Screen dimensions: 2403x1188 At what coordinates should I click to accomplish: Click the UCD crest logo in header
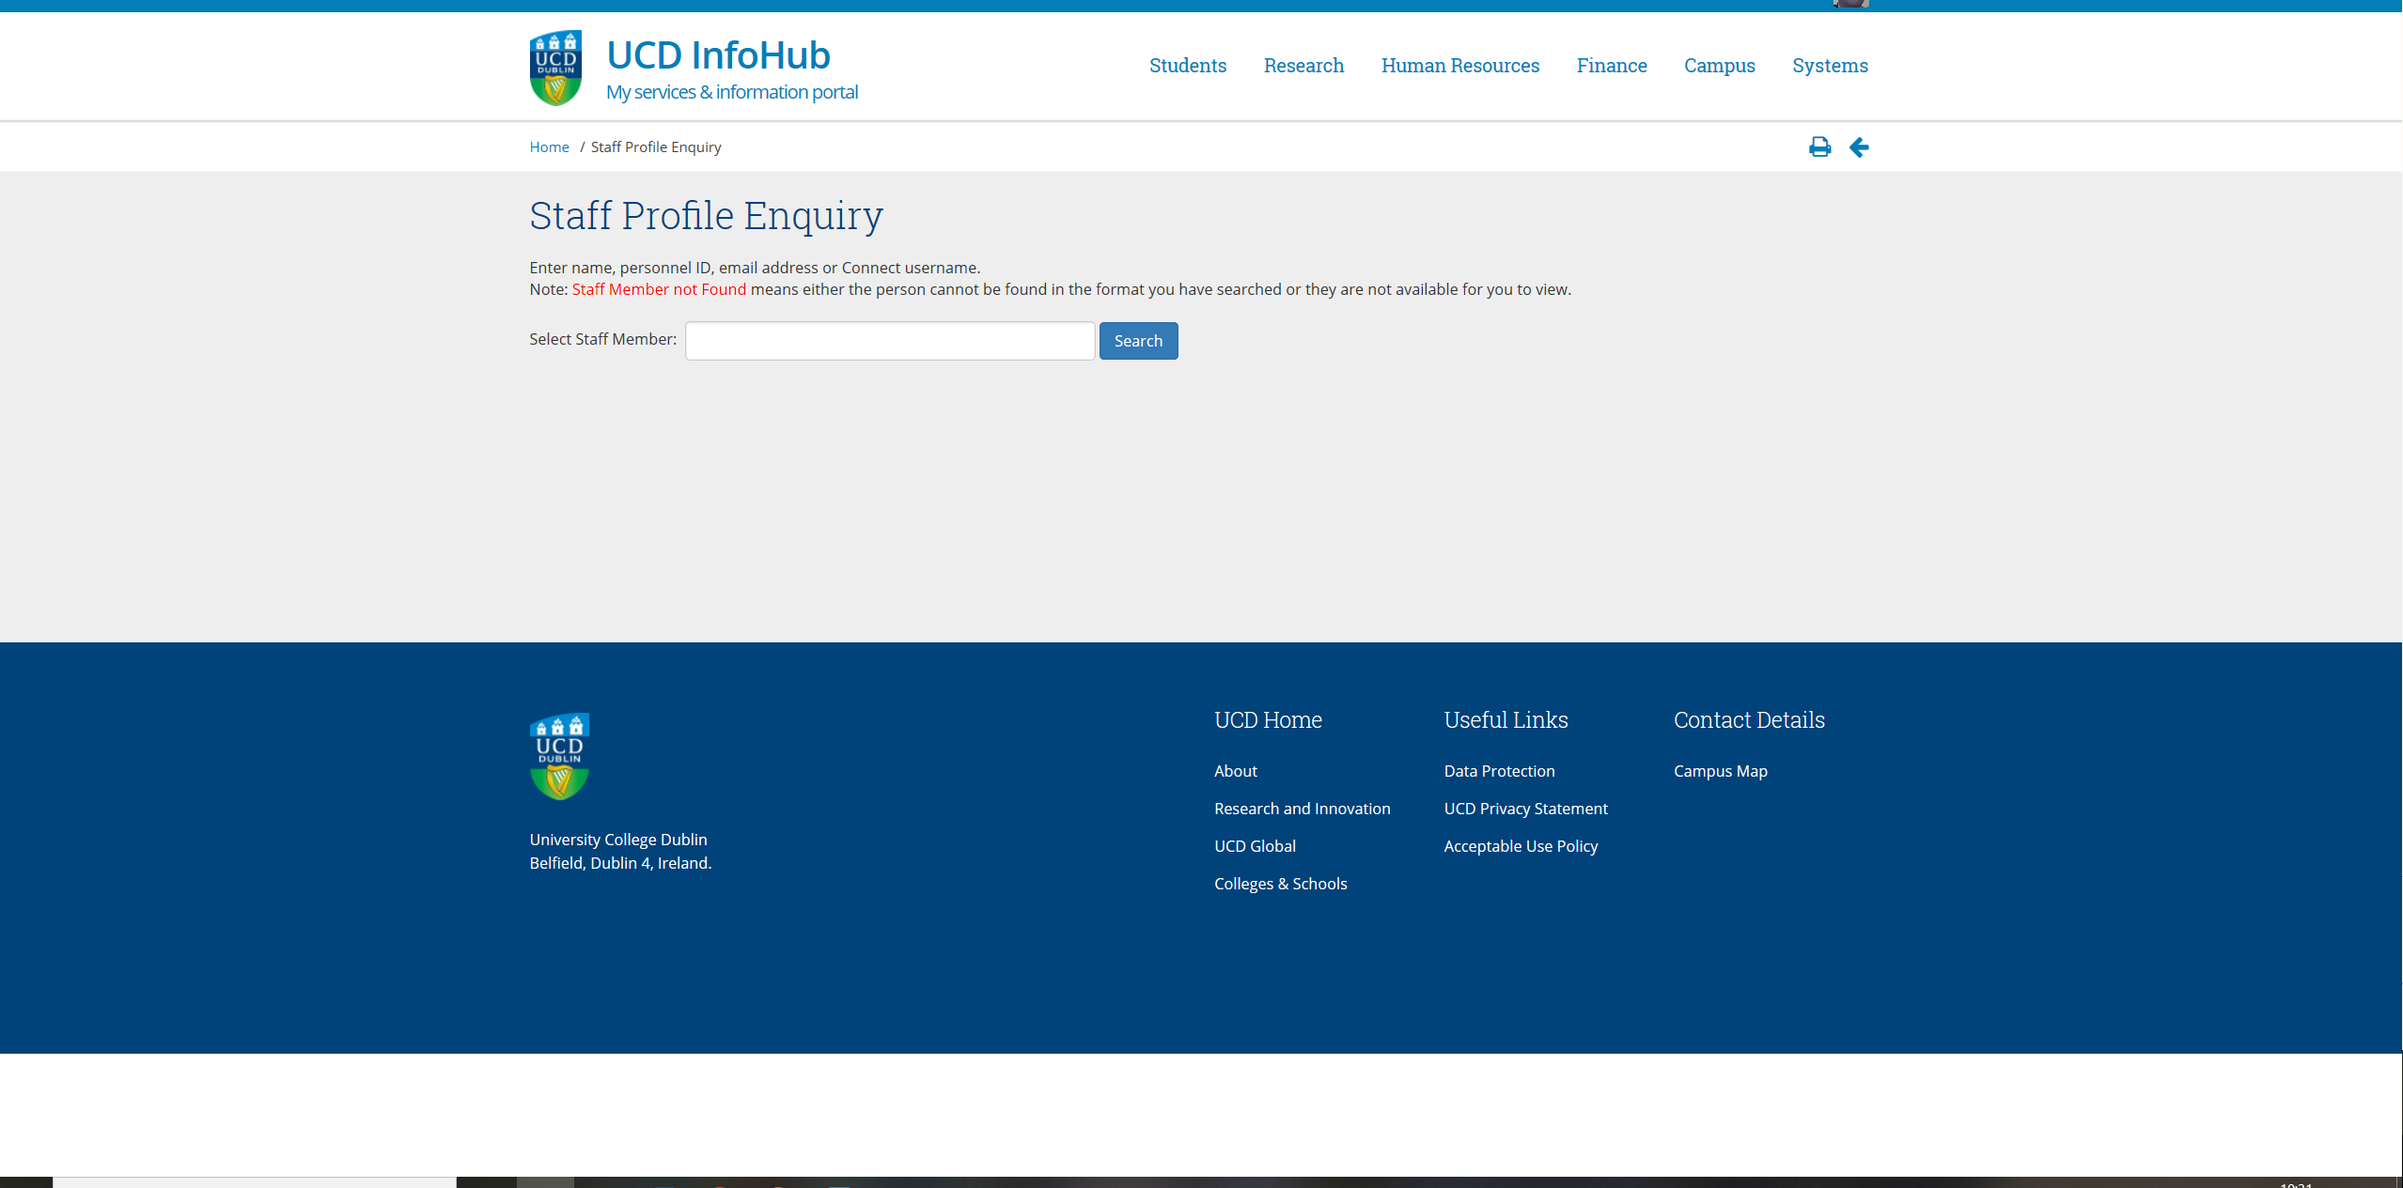(555, 68)
